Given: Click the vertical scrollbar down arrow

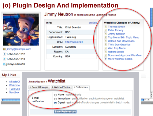Looking at the screenshot, I should click(151, 97).
